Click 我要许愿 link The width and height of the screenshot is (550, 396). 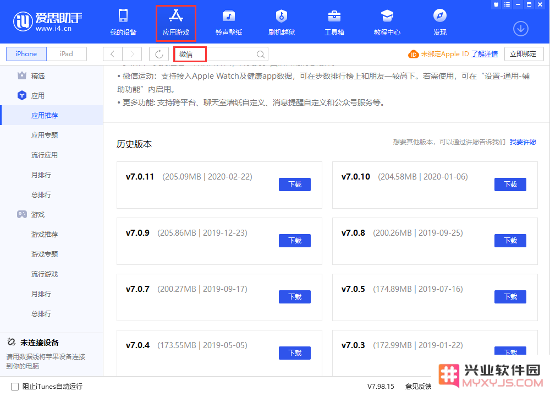(523, 142)
